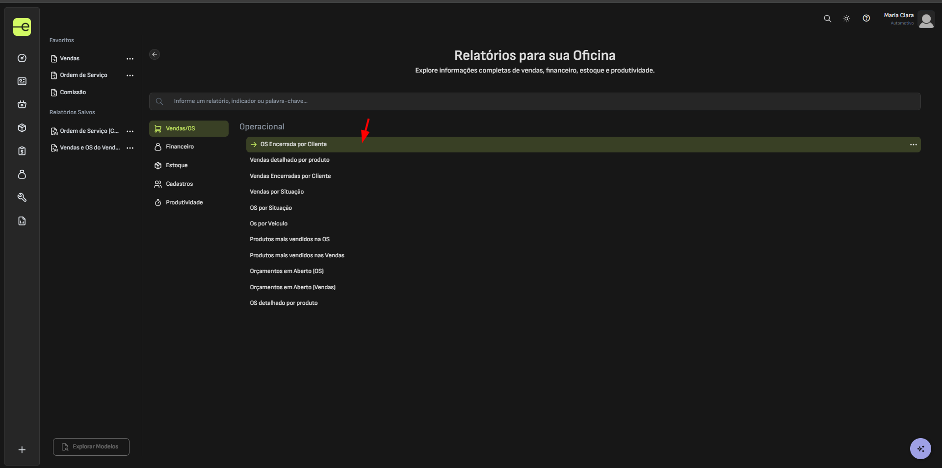Open Vendas detalhado por produto report
This screenshot has width=942, height=468.
(289, 160)
